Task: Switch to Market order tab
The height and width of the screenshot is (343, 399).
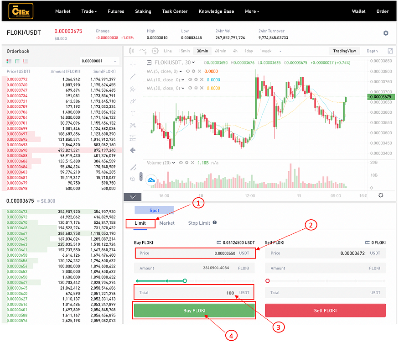Action: (167, 223)
